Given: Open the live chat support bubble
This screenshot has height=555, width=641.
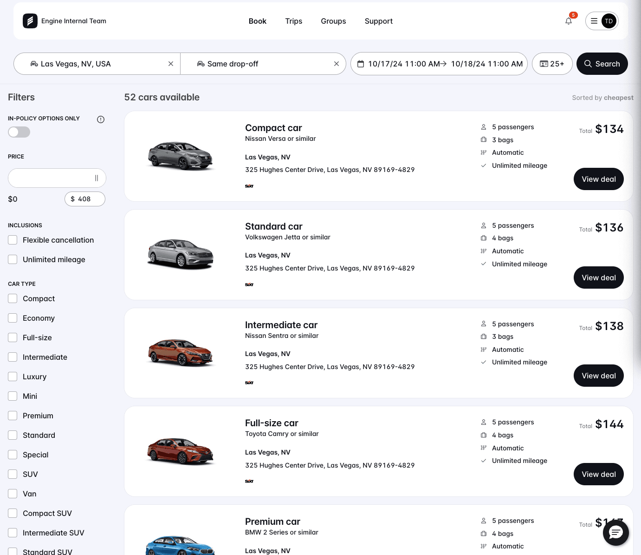Looking at the screenshot, I should click(615, 533).
